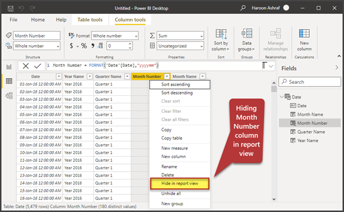Open Quarter Name column filter dropdown
This screenshot has height=212, width=344.
pyautogui.click(x=127, y=76)
